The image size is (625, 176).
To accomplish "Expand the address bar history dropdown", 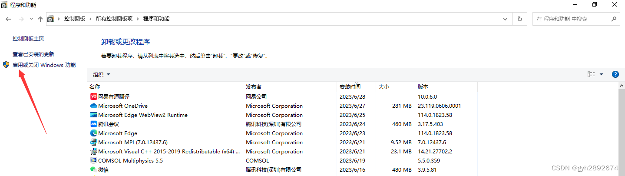I will click(505, 19).
